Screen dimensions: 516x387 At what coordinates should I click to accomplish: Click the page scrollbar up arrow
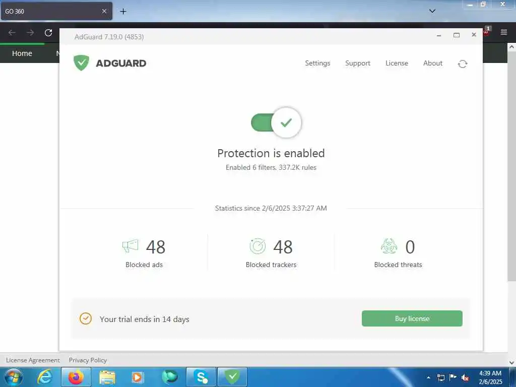click(512, 47)
